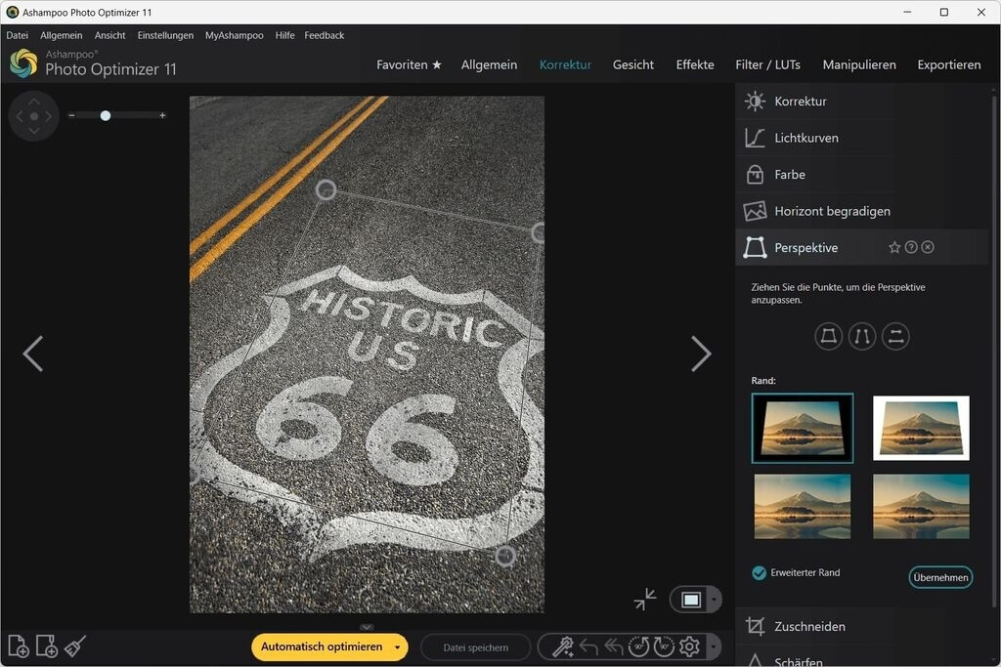Click the broom cleanup icon at bottom left
Image resolution: width=1001 pixels, height=667 pixels.
(x=75, y=646)
